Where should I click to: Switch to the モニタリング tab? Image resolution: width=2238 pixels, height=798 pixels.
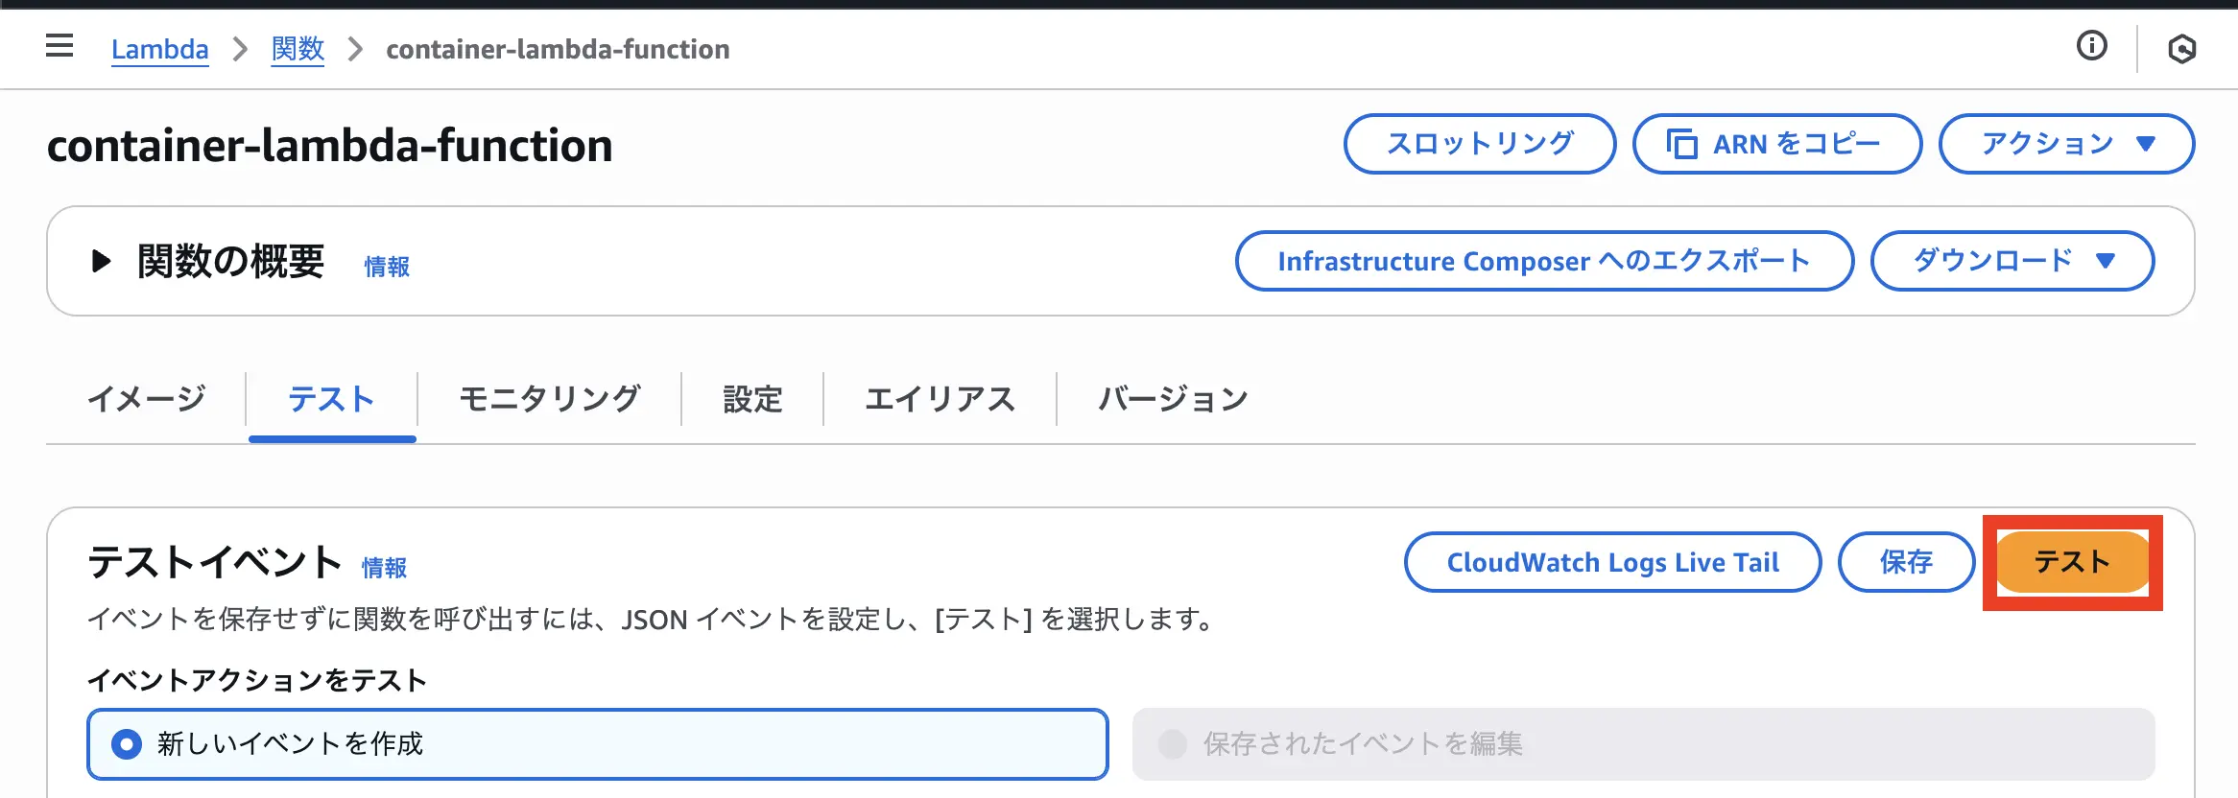tap(550, 399)
